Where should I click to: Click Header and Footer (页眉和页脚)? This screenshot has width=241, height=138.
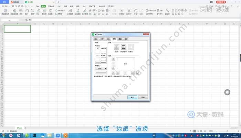(x=151, y=10)
